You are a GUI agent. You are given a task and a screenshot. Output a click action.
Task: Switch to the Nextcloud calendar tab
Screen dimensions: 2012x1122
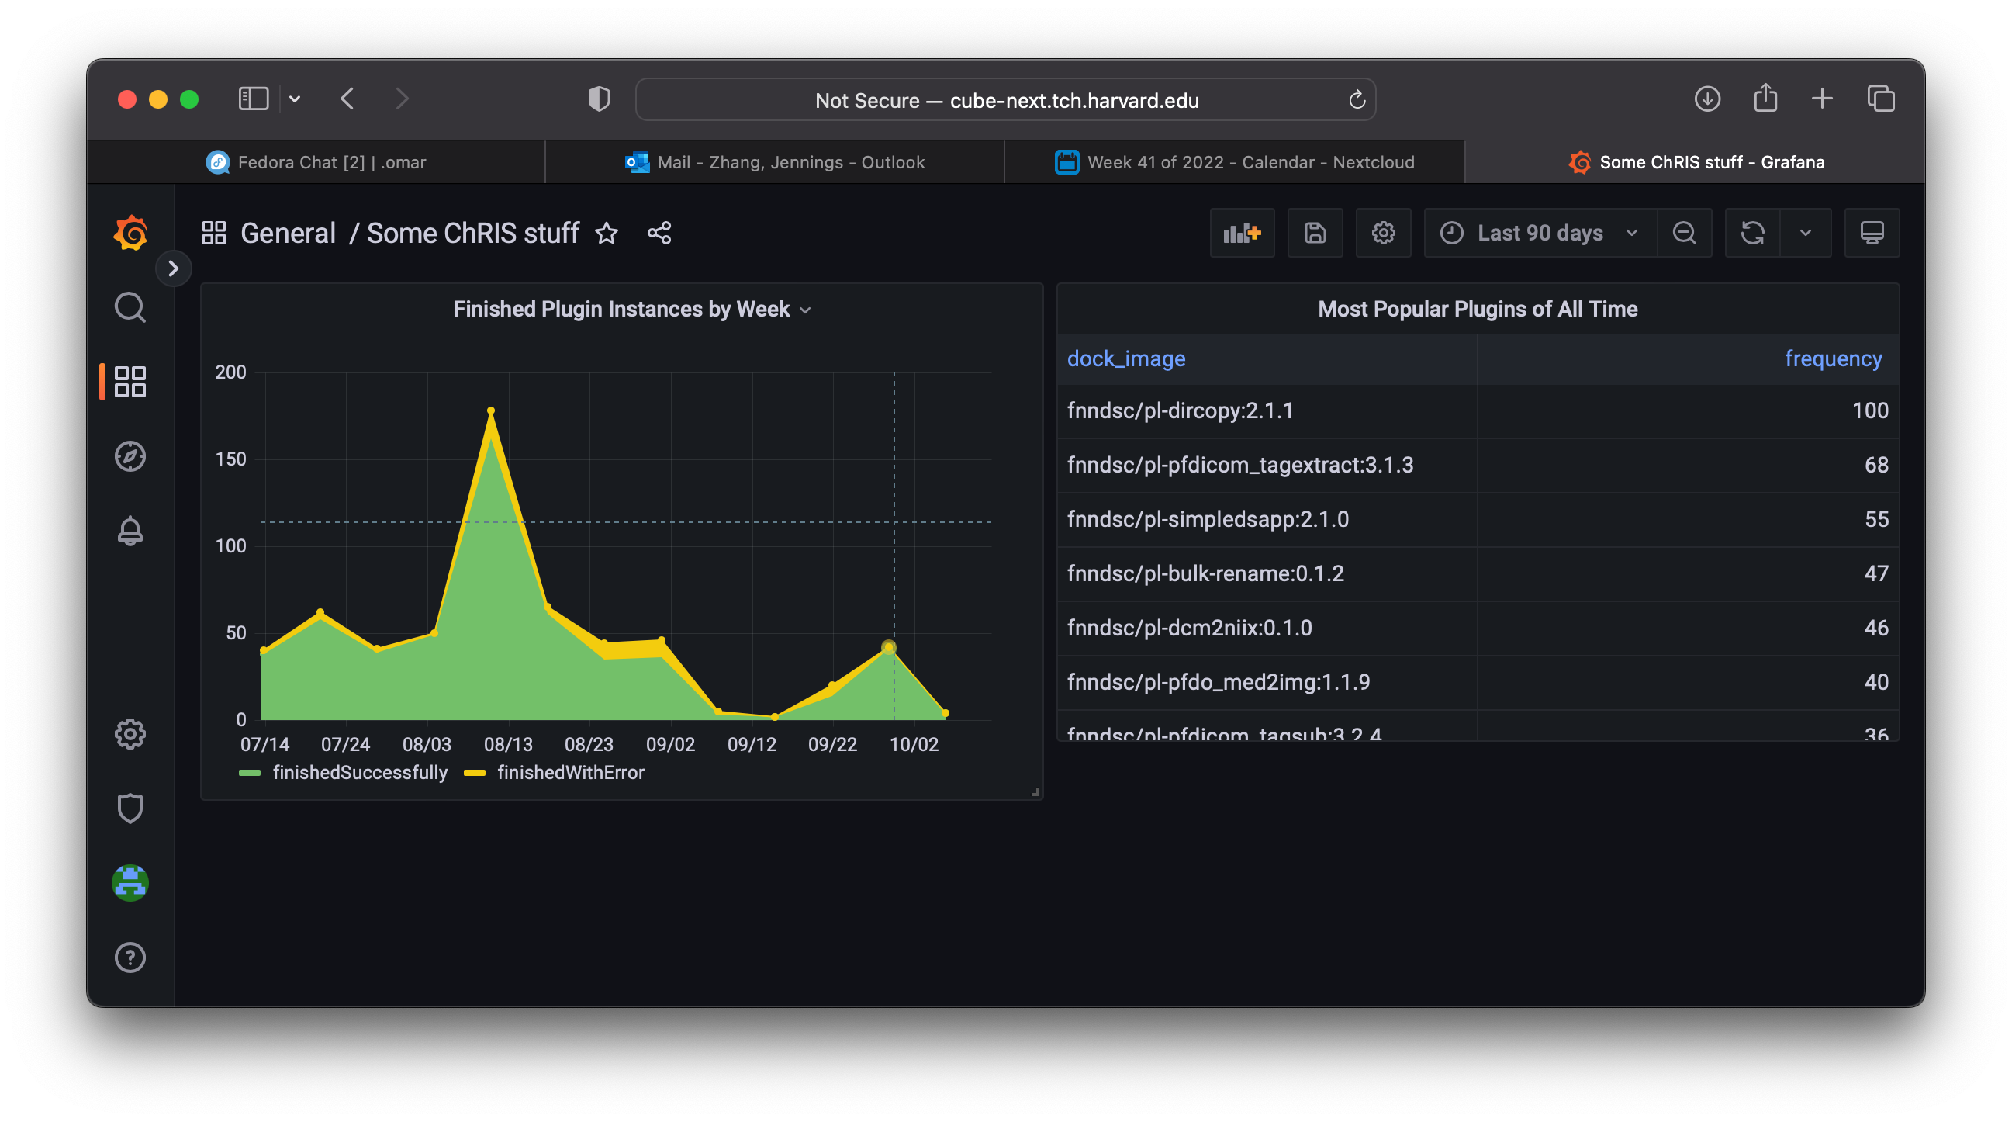(1250, 161)
